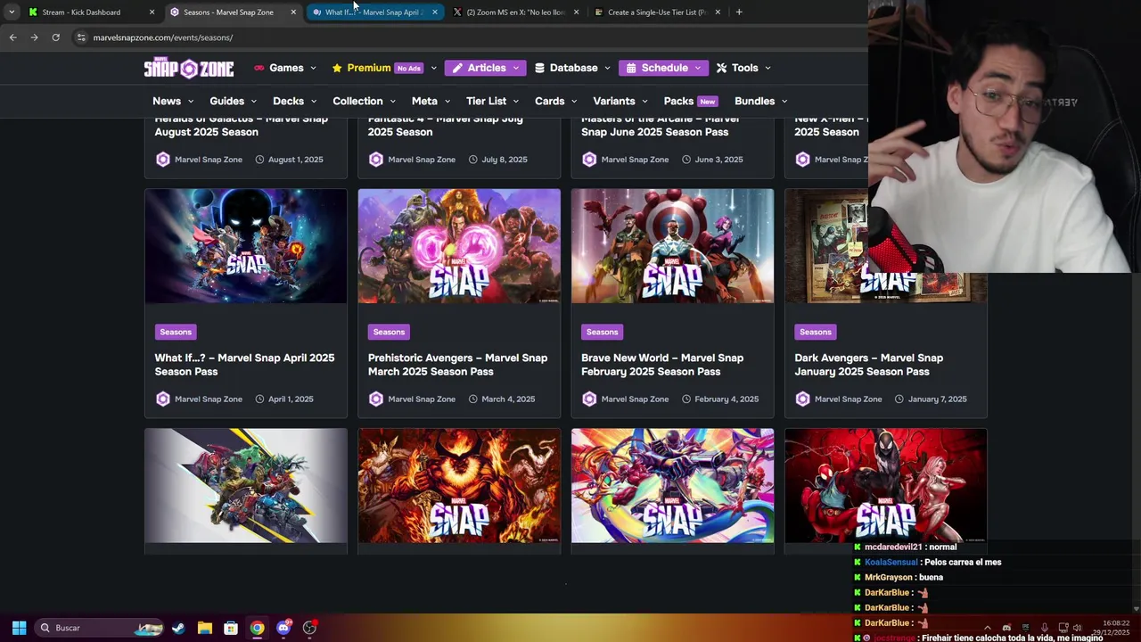Close the Create a Single-Use Tier List tab

click(718, 12)
